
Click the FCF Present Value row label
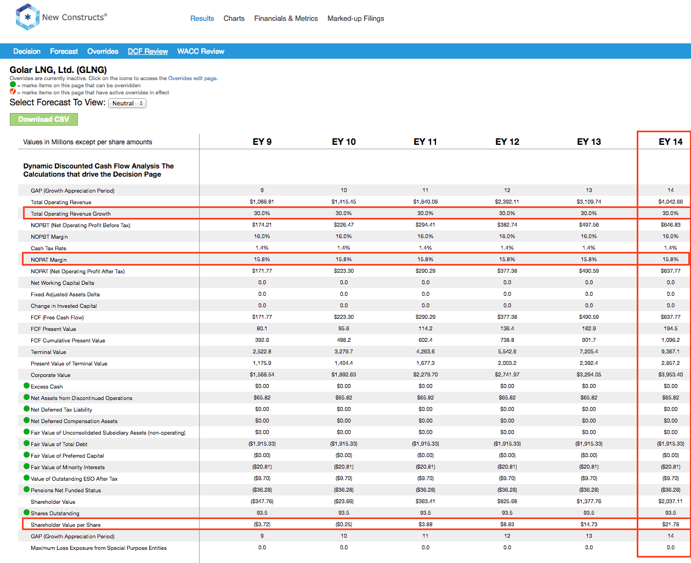[53, 329]
